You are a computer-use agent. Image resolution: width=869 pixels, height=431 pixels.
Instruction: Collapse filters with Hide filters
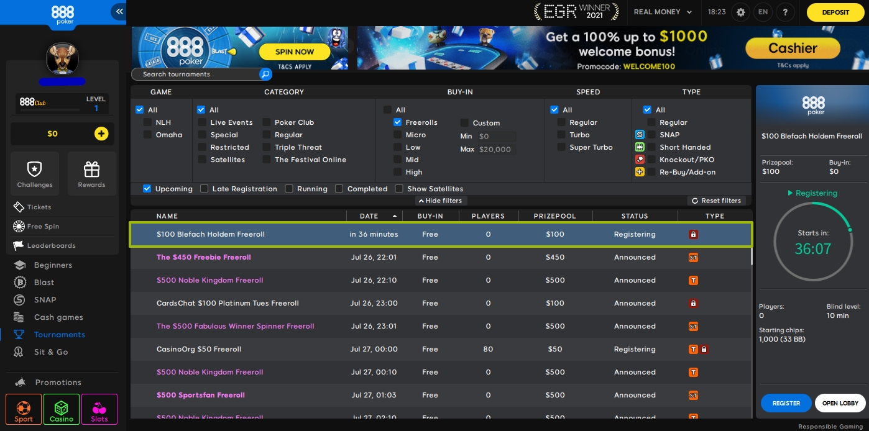tap(441, 201)
